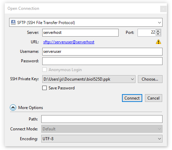
Task: Close the Open Connection dialog
Action: pos(163,9)
